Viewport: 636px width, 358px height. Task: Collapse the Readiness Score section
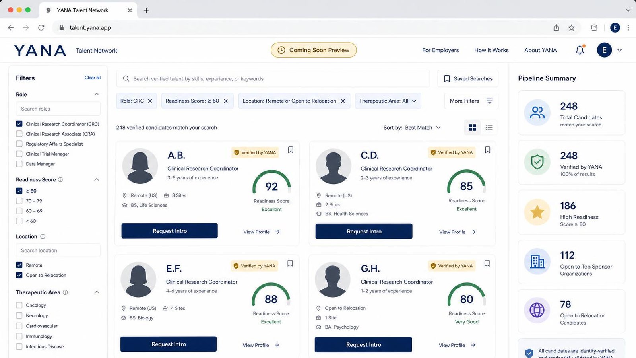coord(97,180)
